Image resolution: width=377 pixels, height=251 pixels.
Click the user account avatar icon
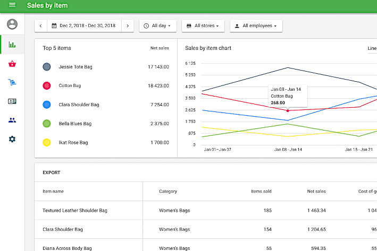12,24
